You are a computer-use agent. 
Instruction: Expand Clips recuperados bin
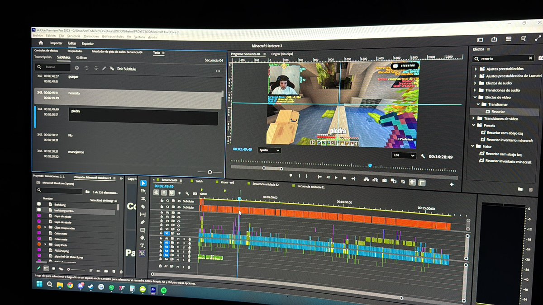click(45, 227)
